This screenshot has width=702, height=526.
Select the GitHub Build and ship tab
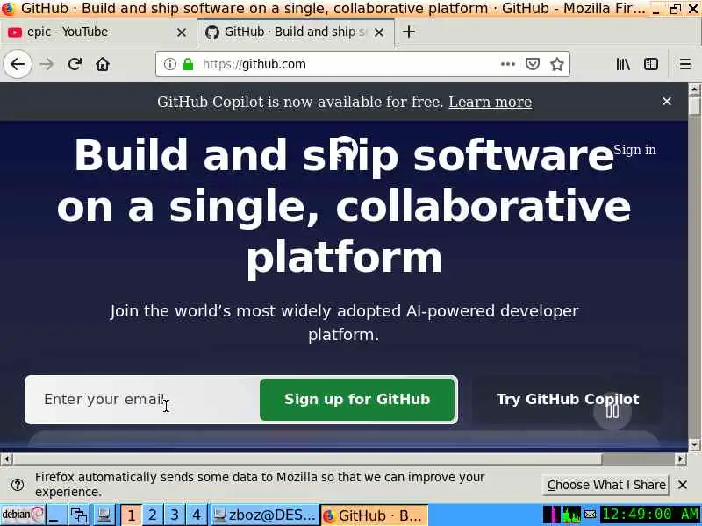click(296, 32)
